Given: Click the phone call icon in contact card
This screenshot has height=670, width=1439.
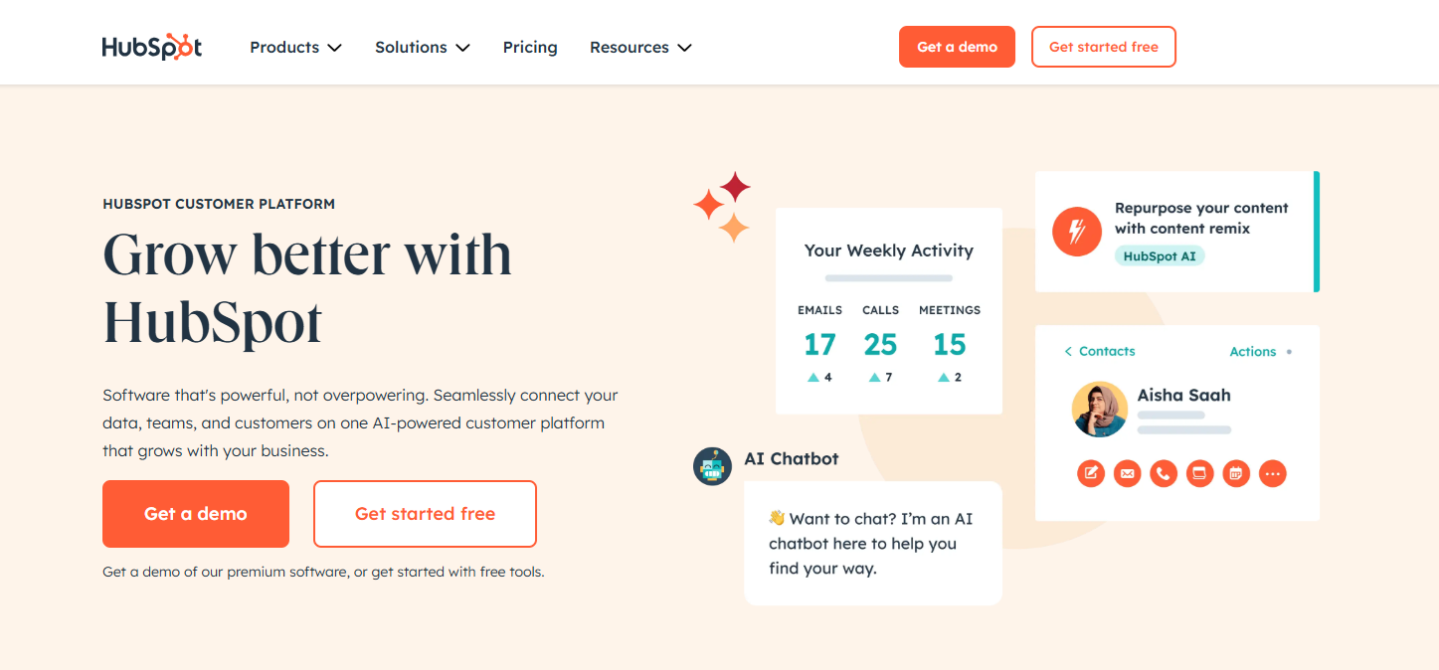Looking at the screenshot, I should [1164, 473].
